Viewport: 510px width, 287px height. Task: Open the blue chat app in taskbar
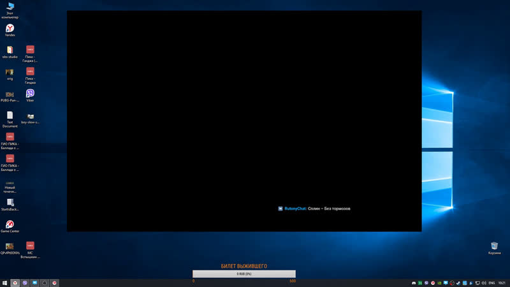pos(34,283)
